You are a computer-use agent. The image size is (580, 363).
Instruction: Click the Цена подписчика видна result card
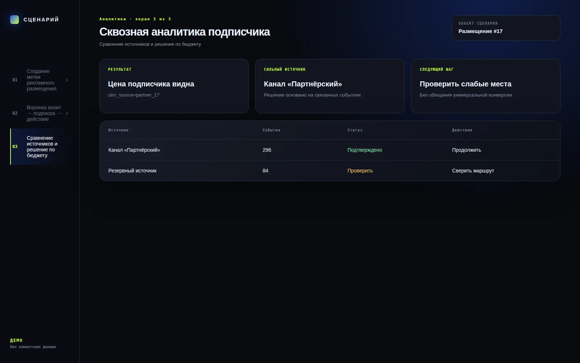(174, 86)
